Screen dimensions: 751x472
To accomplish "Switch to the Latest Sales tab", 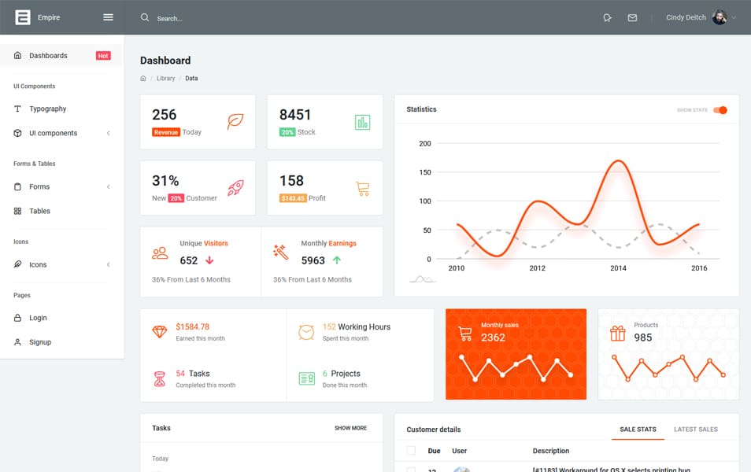I will click(x=695, y=430).
